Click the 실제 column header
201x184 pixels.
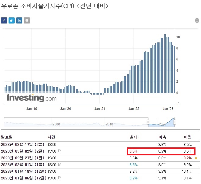click(x=133, y=137)
